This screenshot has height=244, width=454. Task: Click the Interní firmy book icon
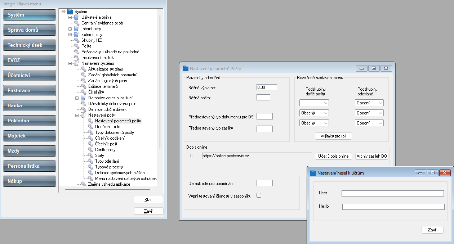(x=76, y=29)
